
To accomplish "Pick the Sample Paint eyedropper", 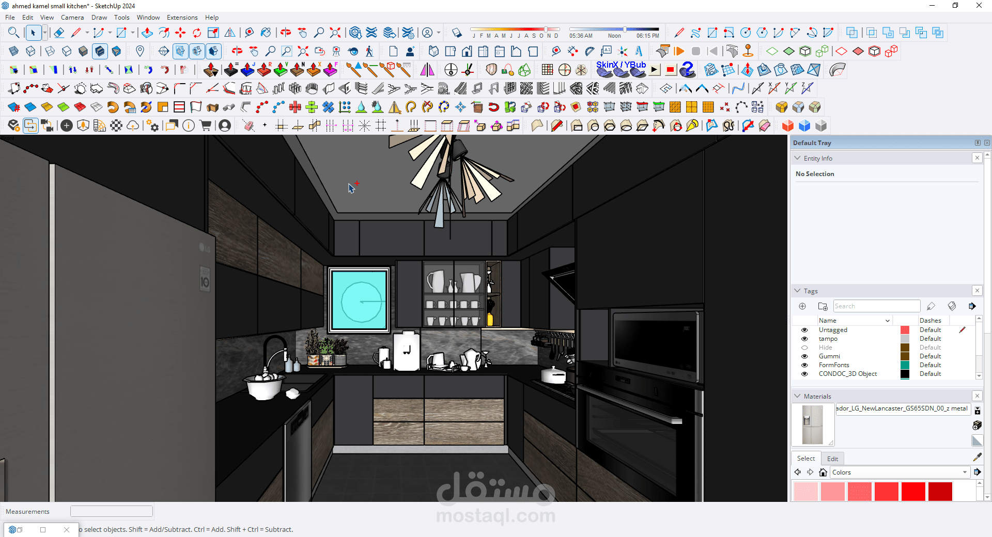I will coord(977,457).
